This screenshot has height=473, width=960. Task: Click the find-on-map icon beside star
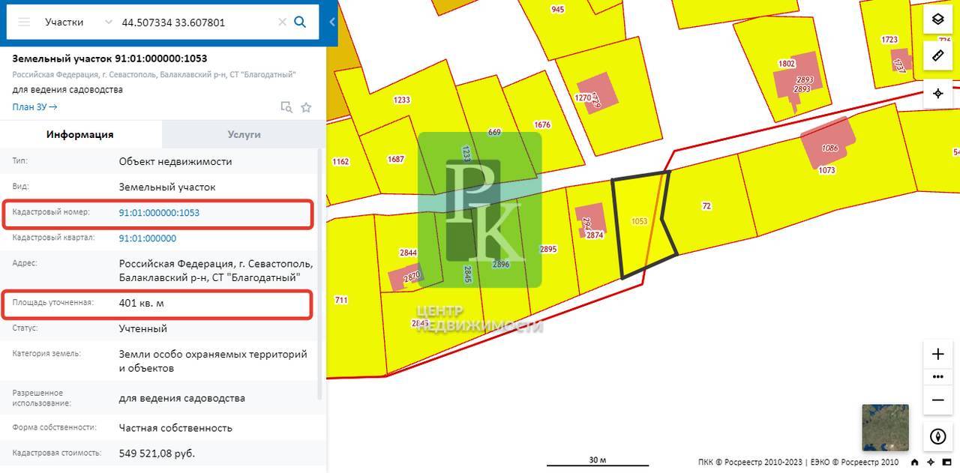click(x=286, y=107)
